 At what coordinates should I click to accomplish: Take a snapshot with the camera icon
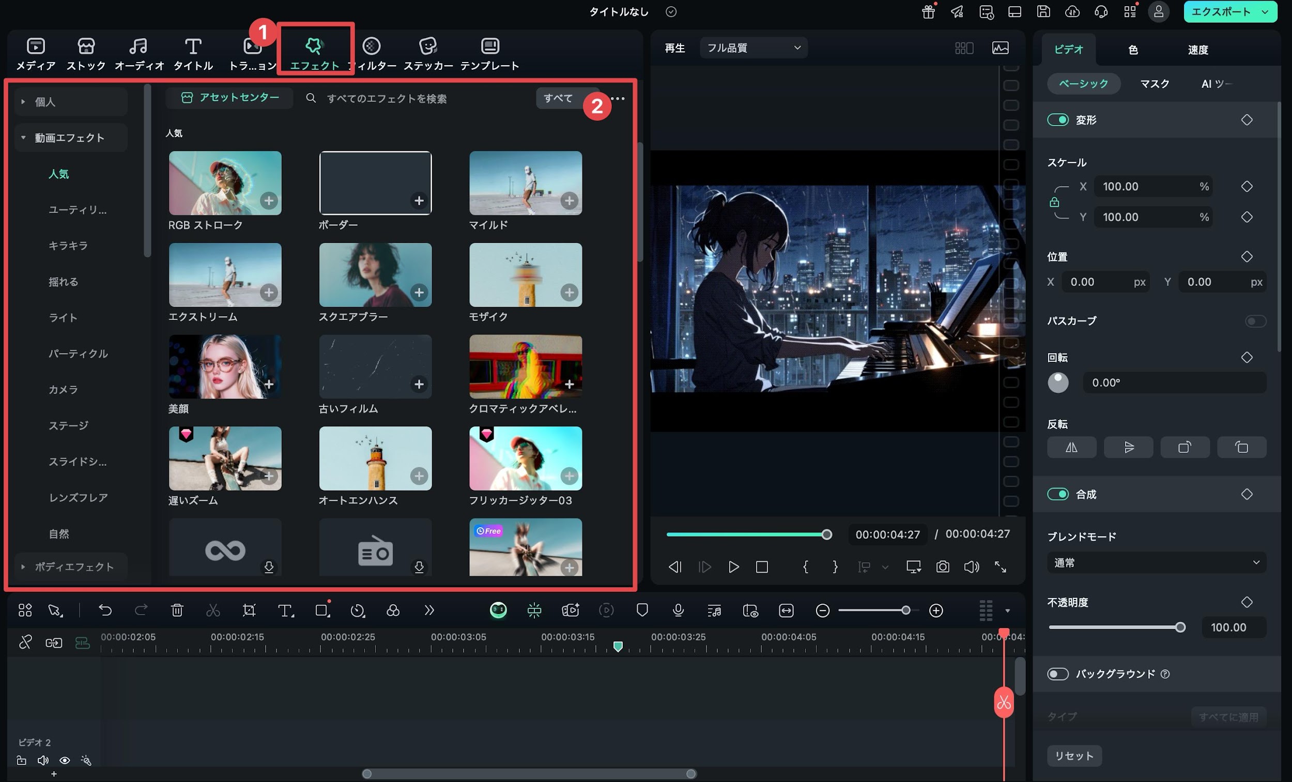tap(943, 566)
